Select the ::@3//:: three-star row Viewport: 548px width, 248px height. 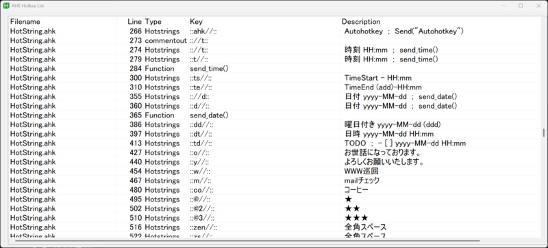point(275,218)
